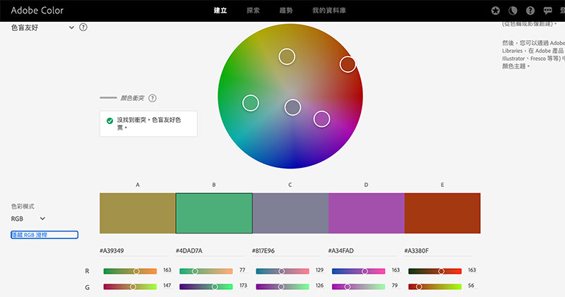The image size is (565, 297).
Task: Select the purple swatch D
Action: 366,213
